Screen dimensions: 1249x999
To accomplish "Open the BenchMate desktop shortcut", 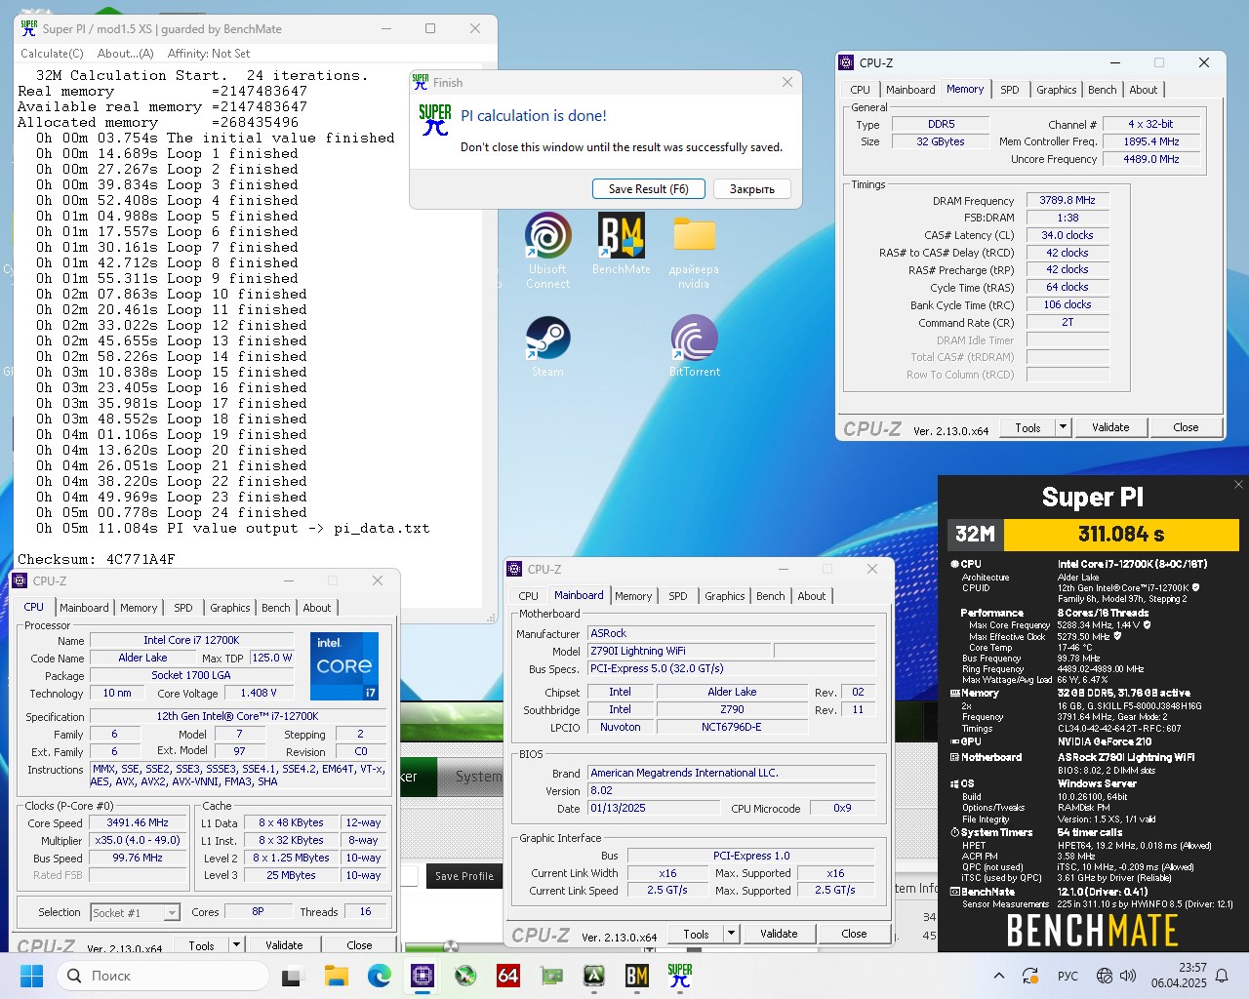I will coord(622,244).
